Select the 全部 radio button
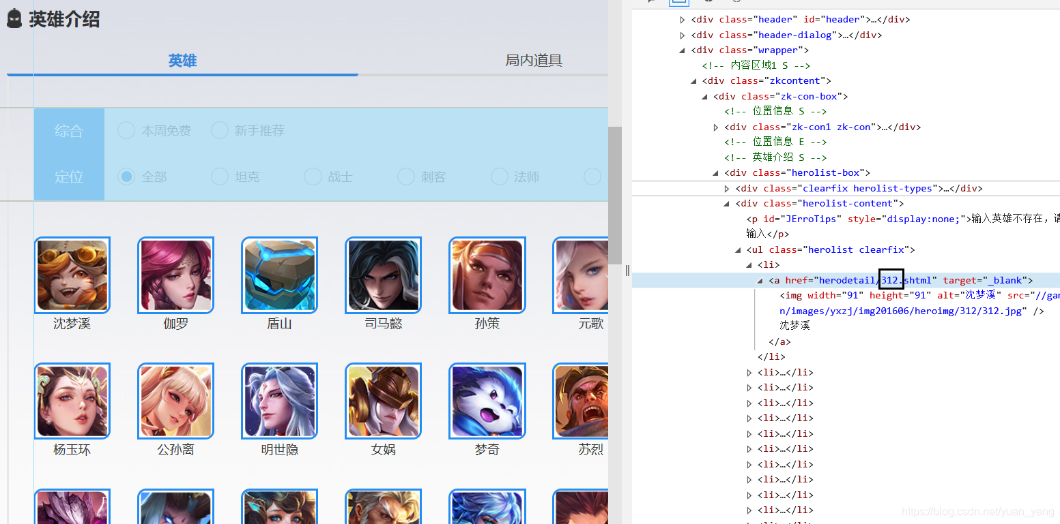 tap(126, 176)
